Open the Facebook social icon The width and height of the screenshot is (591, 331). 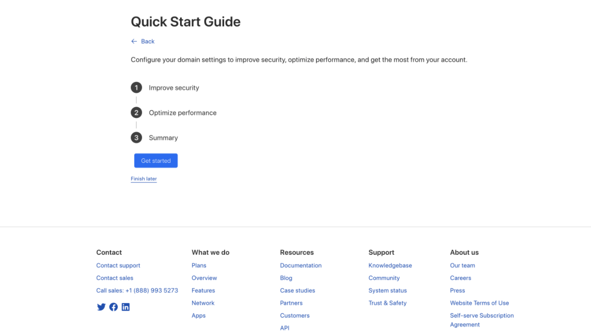click(x=114, y=307)
